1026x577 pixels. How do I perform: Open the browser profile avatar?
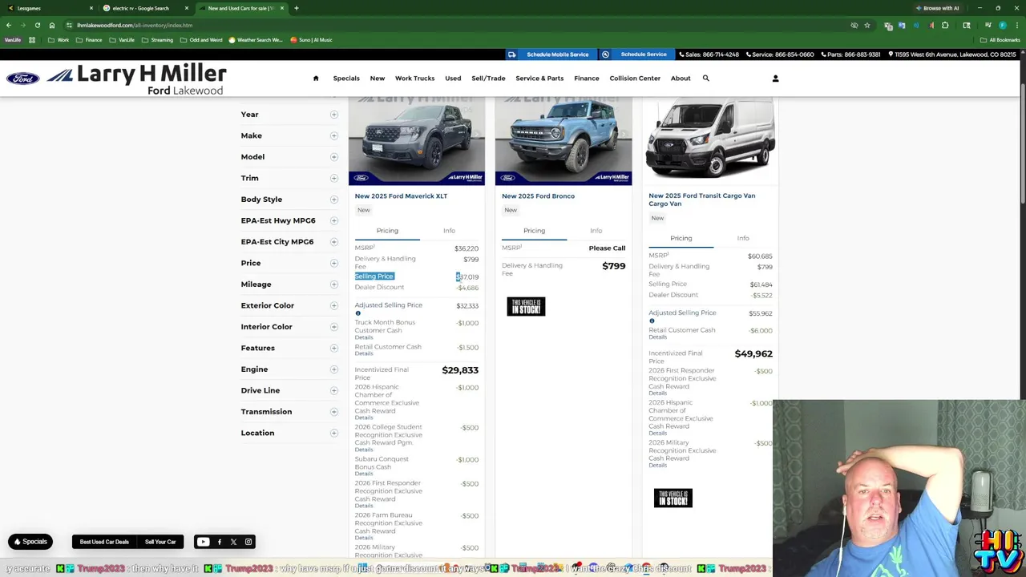tap(1002, 25)
